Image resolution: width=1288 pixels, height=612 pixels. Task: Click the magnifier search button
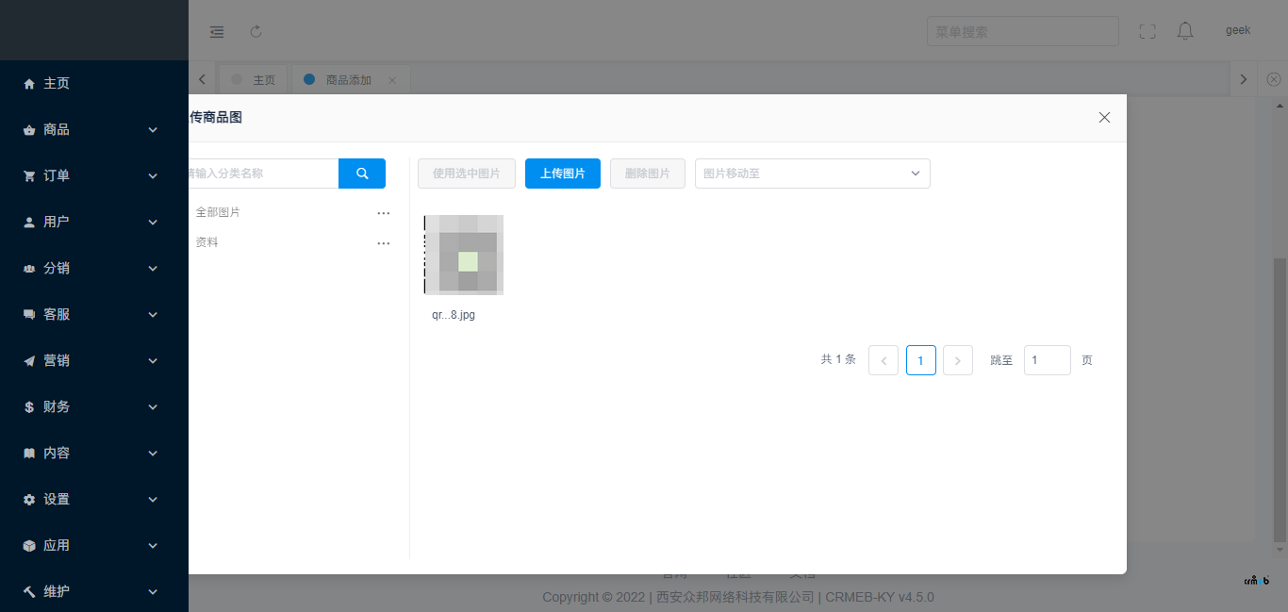(362, 174)
